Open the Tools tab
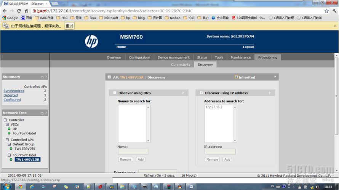The image size is (339, 190). (219, 57)
